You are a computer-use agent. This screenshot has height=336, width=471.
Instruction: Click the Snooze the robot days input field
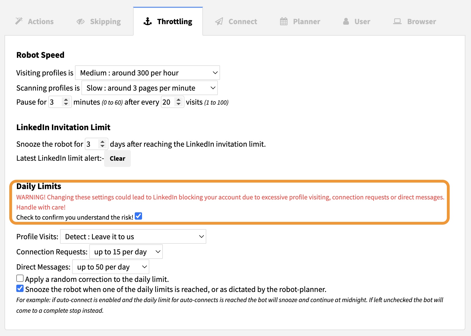tap(96, 144)
